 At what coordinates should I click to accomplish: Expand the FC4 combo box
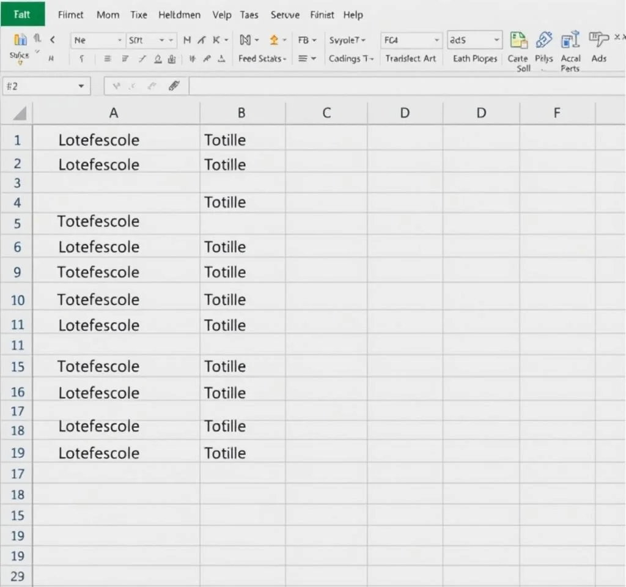[x=436, y=40]
